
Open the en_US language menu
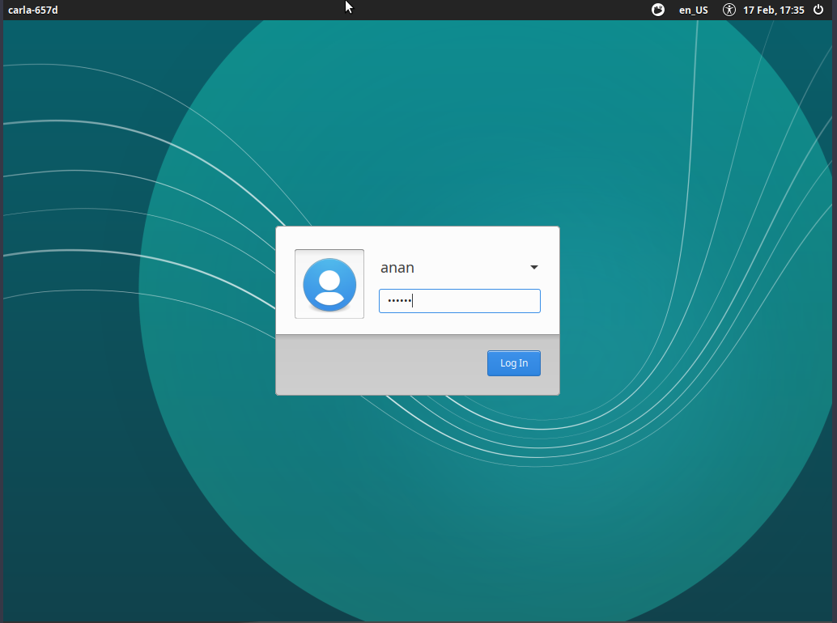694,11
